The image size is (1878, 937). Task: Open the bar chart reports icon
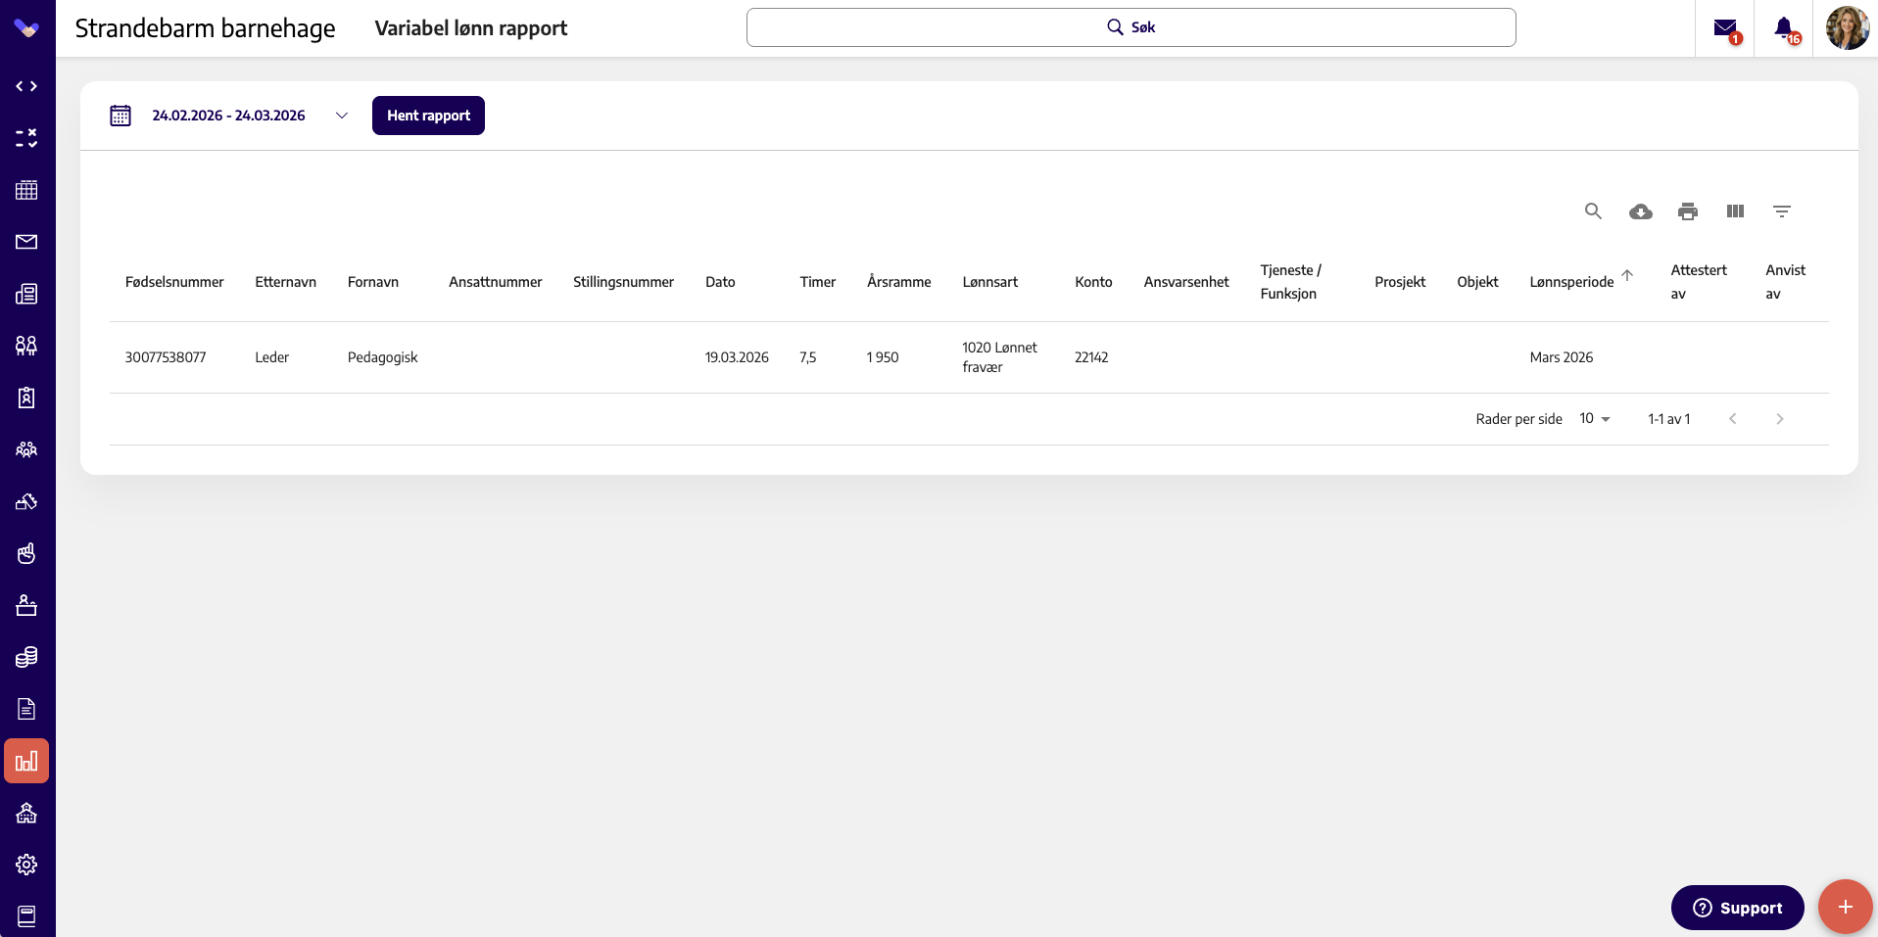[x=26, y=761]
